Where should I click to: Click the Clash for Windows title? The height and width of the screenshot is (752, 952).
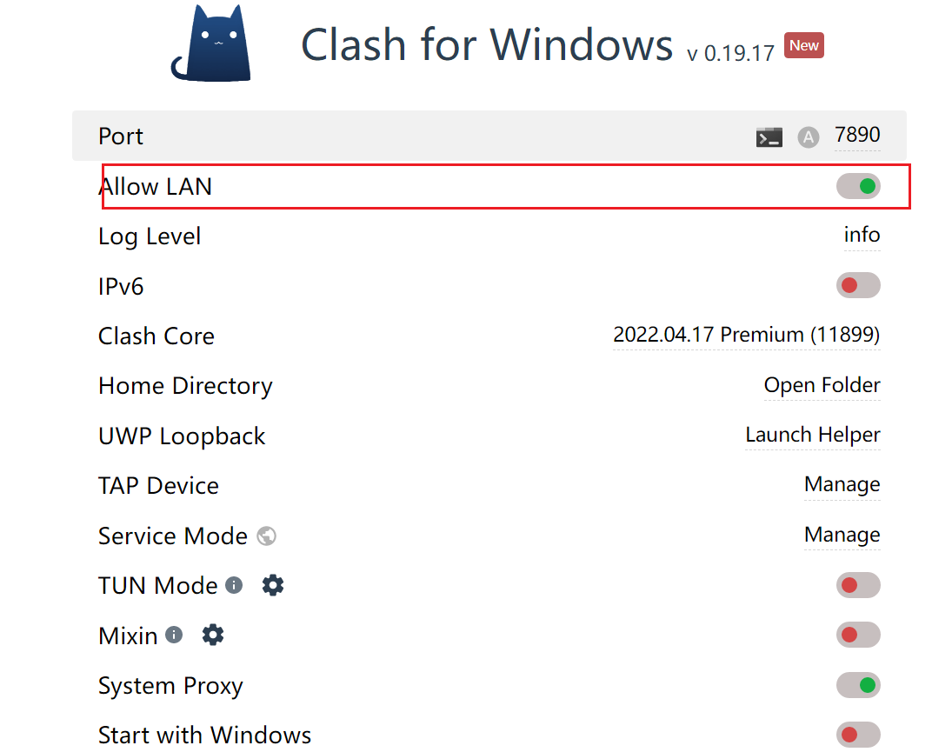coord(487,45)
